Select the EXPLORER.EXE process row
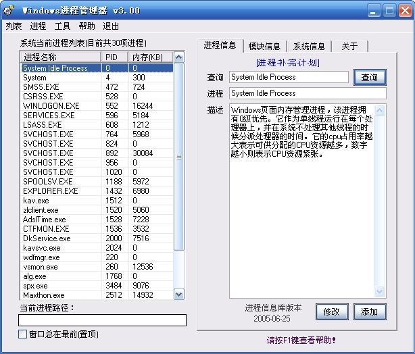The image size is (415, 354). point(97,191)
